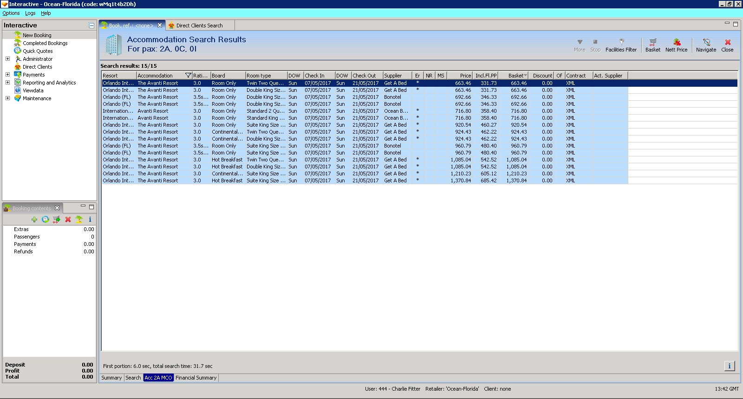The image size is (743, 399).
Task: Open New Booking in the Interactive tree
Action: click(37, 35)
